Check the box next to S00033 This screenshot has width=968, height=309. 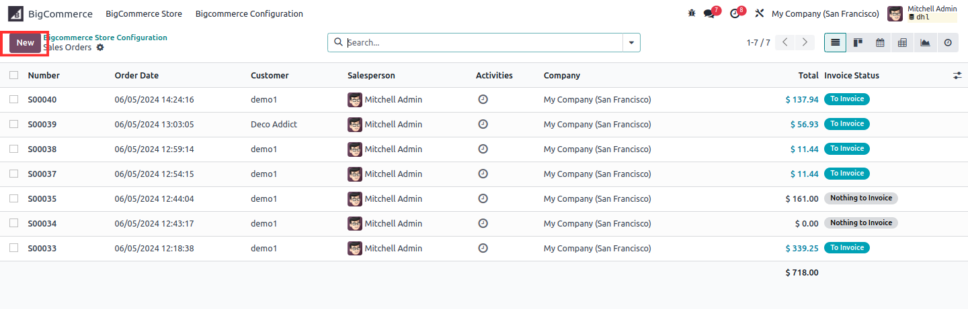[x=14, y=248]
